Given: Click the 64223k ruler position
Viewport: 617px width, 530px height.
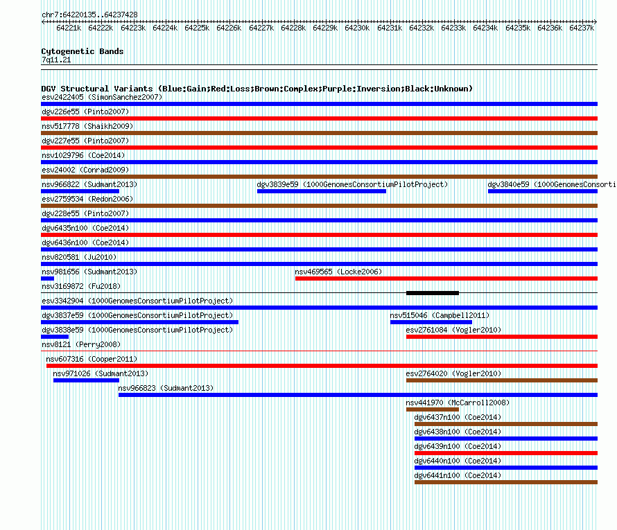Looking at the screenshot, I should click(133, 28).
